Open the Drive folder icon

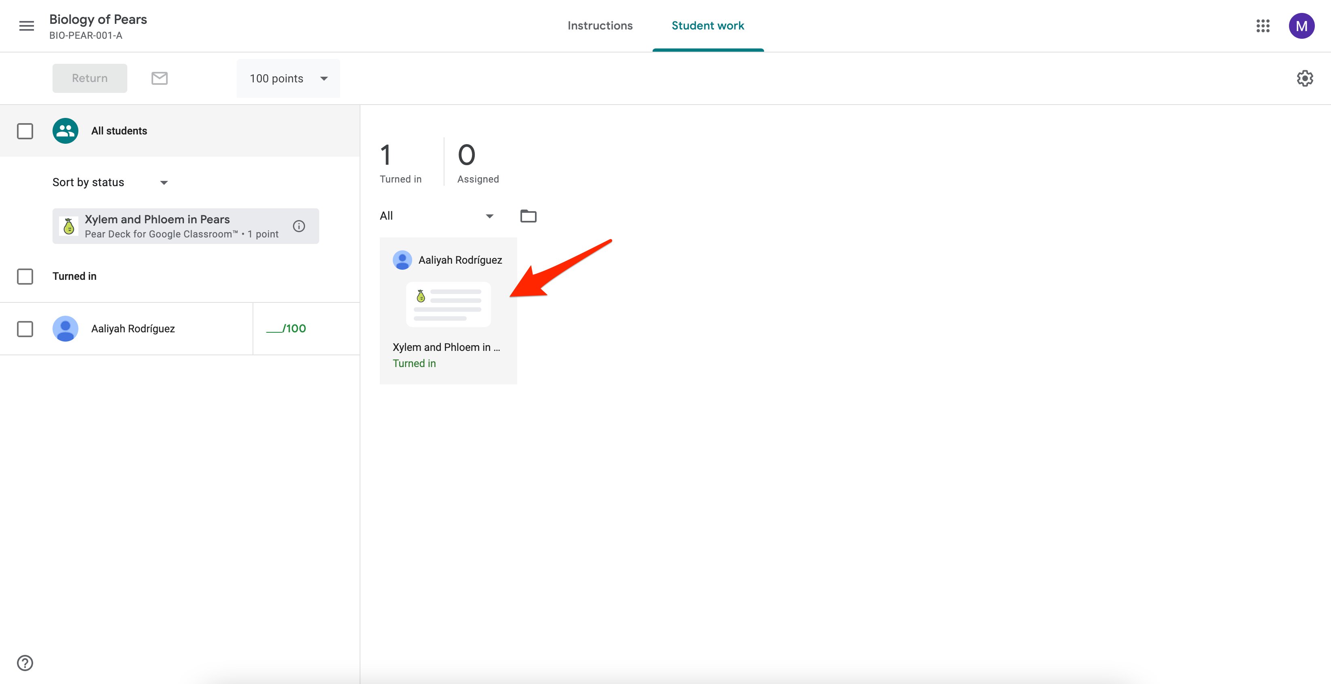528,216
